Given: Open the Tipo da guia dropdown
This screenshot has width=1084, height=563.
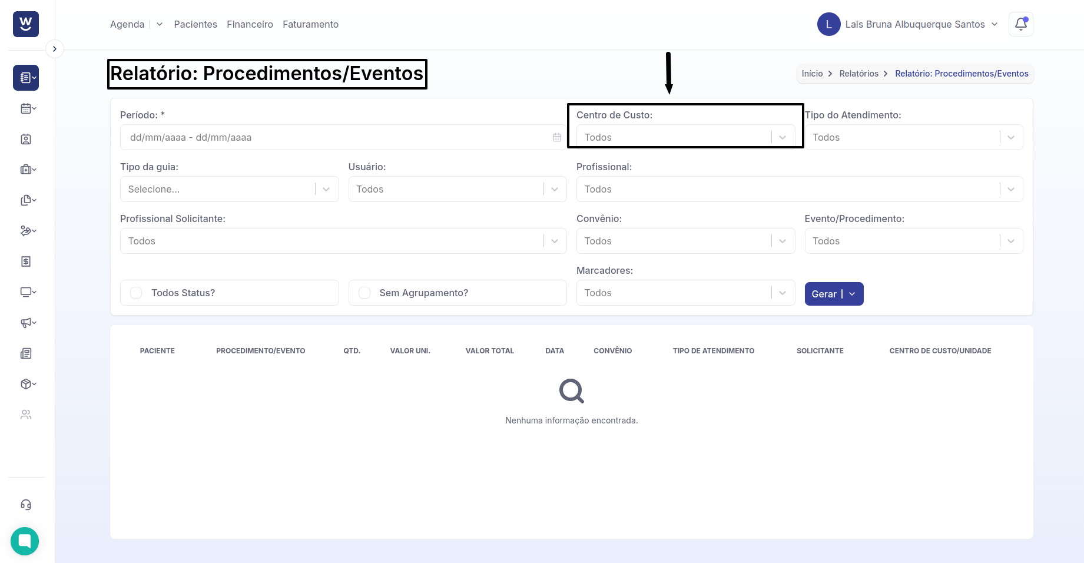Looking at the screenshot, I should [x=229, y=189].
